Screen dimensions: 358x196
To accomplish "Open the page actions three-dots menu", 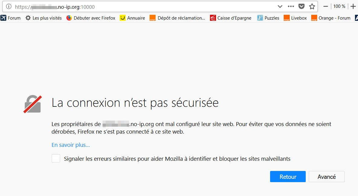I will [x=291, y=6].
